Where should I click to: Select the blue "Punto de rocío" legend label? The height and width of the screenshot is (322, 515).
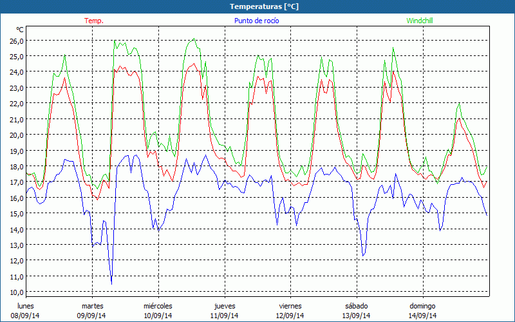256,21
